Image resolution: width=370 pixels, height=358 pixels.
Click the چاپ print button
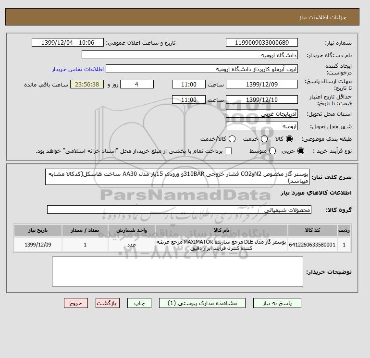pos(139,303)
